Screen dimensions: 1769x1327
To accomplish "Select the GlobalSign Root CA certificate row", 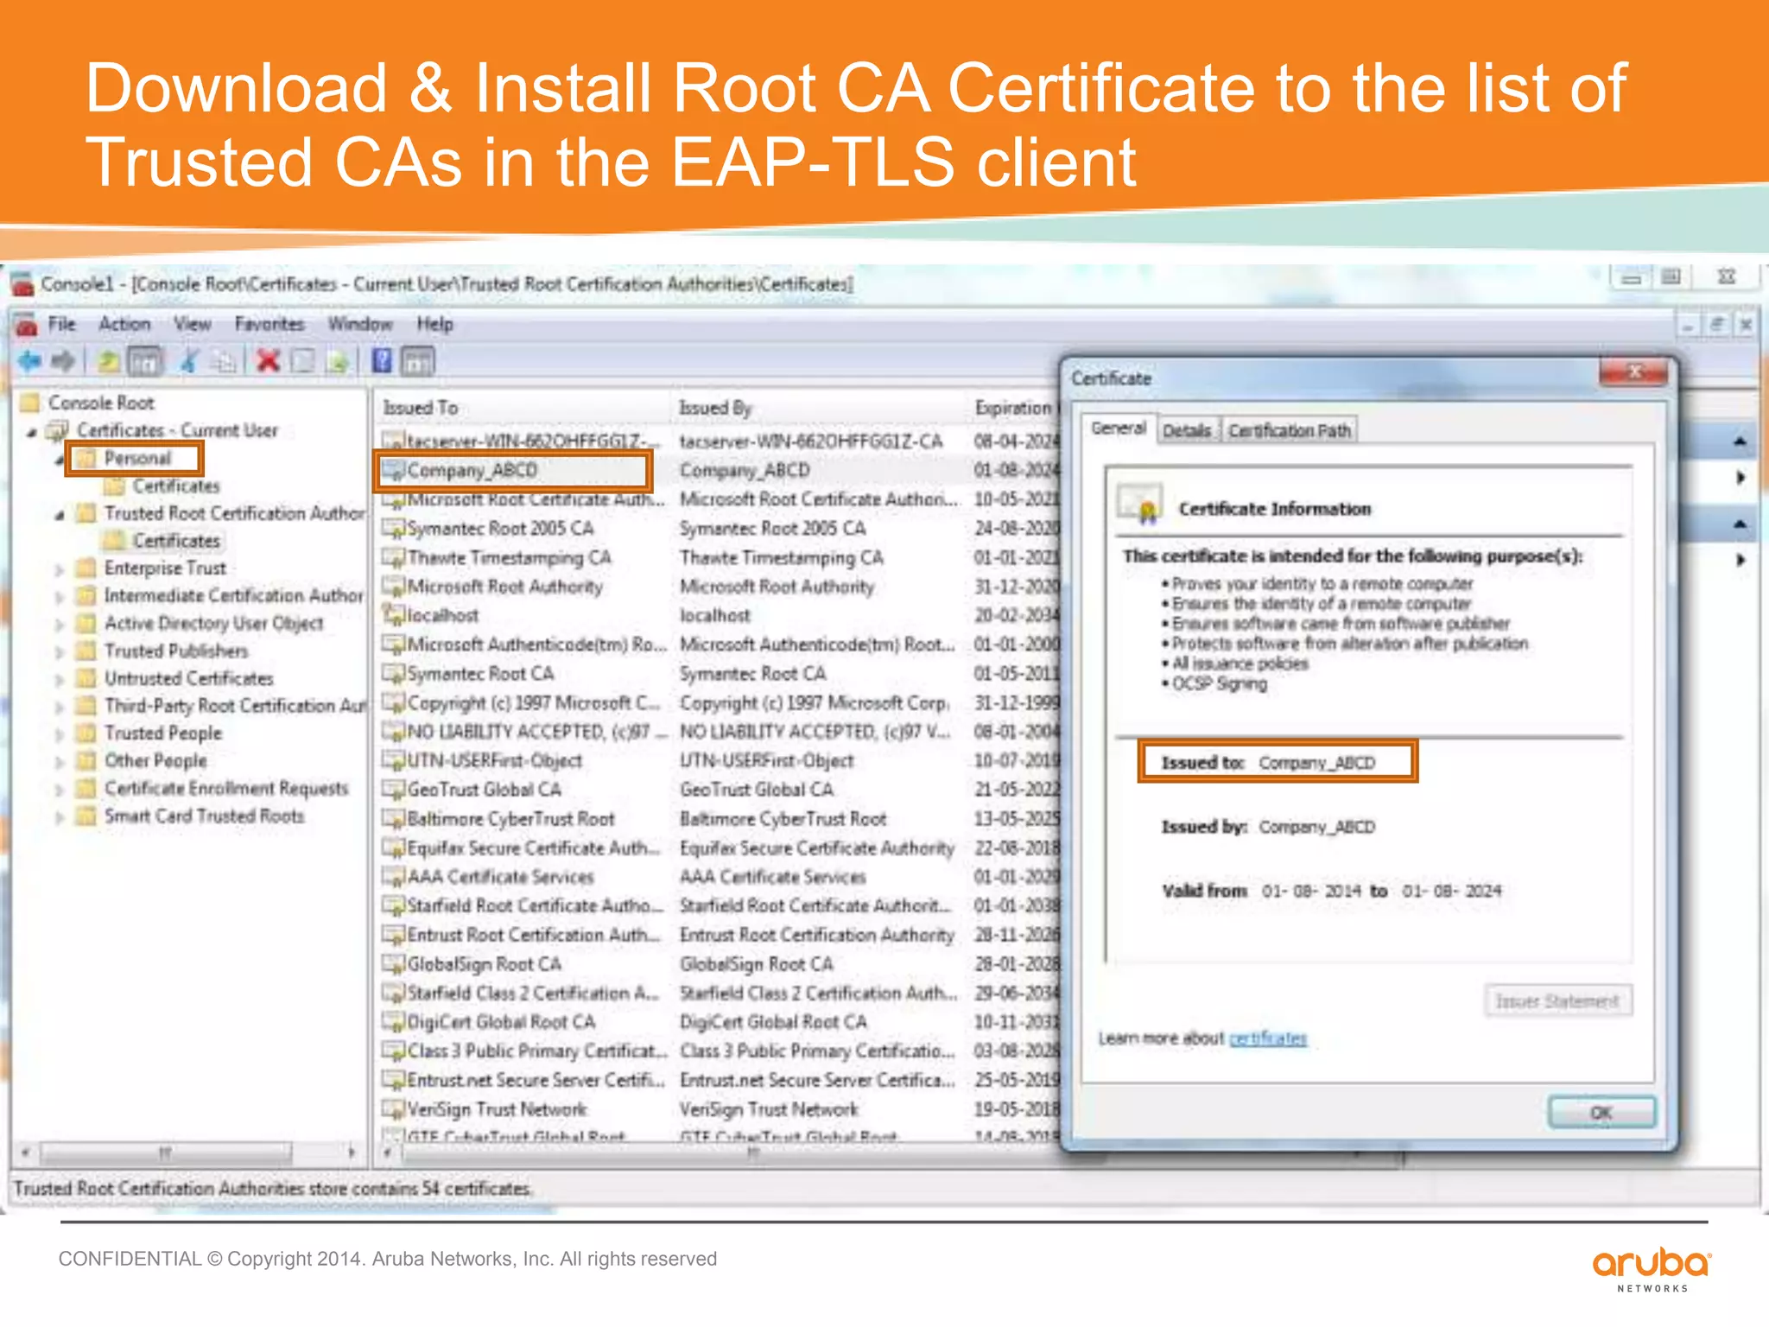I will (718, 964).
